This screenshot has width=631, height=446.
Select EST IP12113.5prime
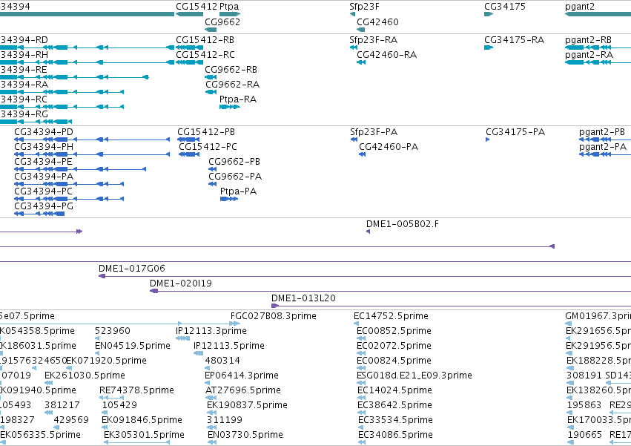point(229,346)
